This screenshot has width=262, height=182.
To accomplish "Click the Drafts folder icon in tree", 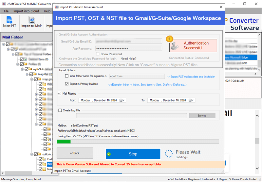I will [44, 159].
